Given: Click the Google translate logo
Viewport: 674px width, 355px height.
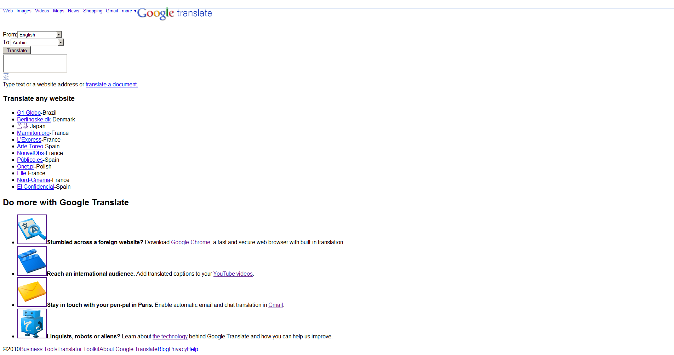Looking at the screenshot, I should (x=175, y=13).
